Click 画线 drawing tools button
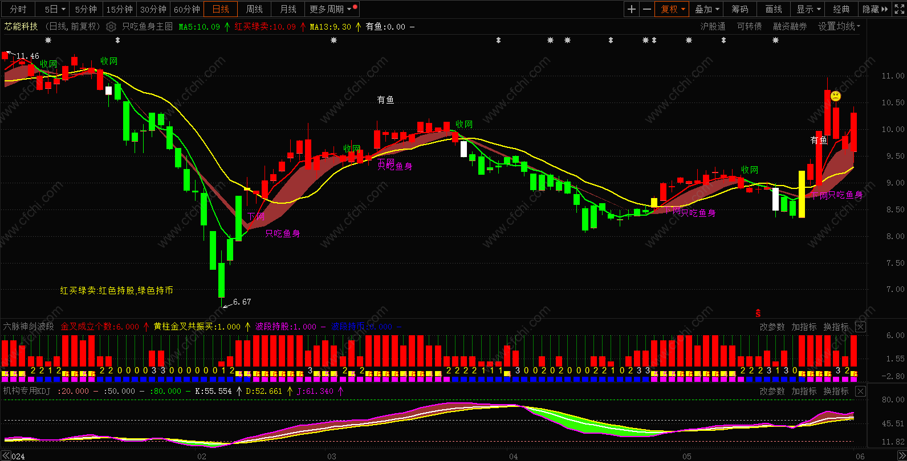This screenshot has height=461, width=907. click(x=774, y=9)
